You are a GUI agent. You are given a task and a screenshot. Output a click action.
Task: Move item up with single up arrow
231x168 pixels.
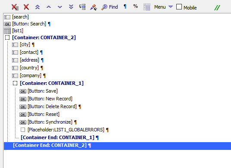[49, 7]
